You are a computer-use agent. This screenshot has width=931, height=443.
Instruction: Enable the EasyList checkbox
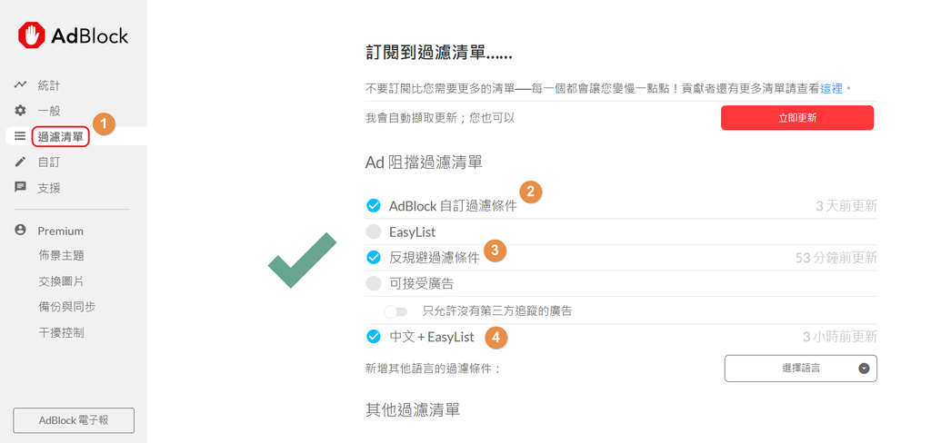pos(373,231)
